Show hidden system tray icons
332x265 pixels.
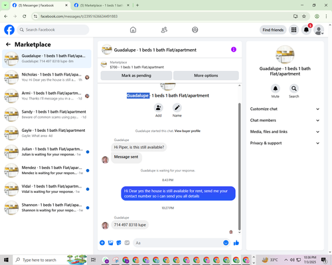[286, 260]
